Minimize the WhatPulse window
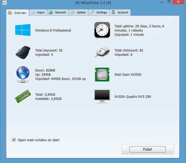 click(x=162, y=2)
